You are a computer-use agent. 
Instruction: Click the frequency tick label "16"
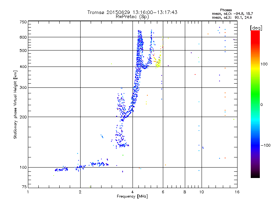tap(237, 192)
